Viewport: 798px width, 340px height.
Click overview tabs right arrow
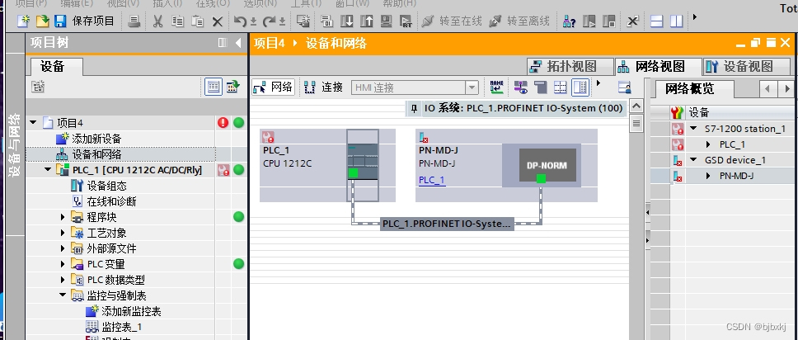786,88
